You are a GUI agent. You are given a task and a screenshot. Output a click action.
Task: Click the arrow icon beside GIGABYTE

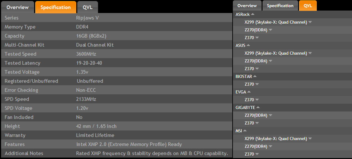(258, 107)
